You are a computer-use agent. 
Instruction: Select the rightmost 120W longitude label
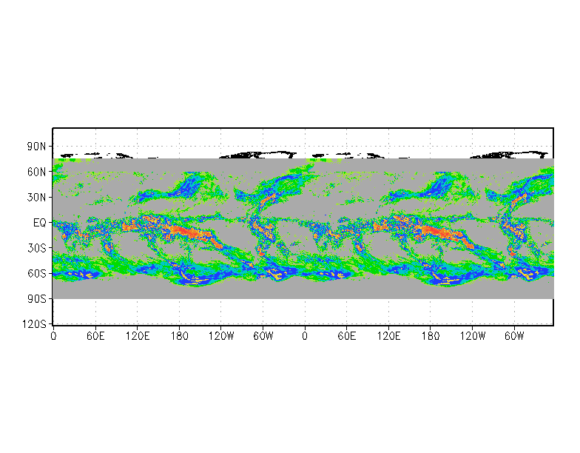click(472, 336)
